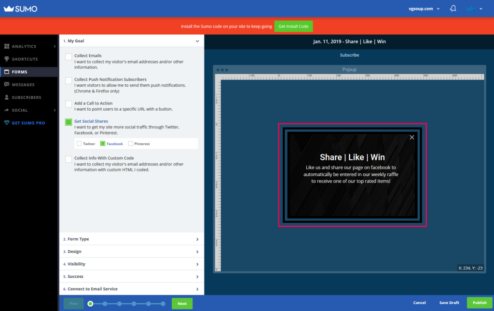Viewport: 494px width, 311px height.
Task: Click the Sumo crown logo
Action: pyautogui.click(x=8, y=9)
